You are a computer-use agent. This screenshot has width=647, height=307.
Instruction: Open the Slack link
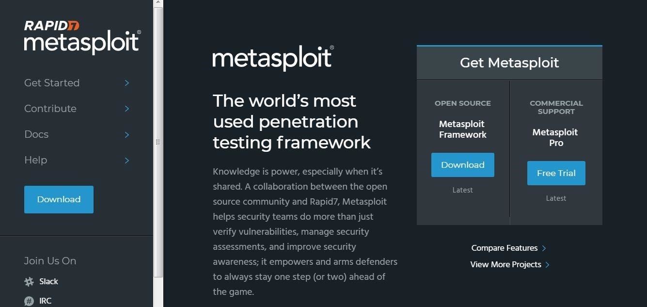(x=48, y=282)
